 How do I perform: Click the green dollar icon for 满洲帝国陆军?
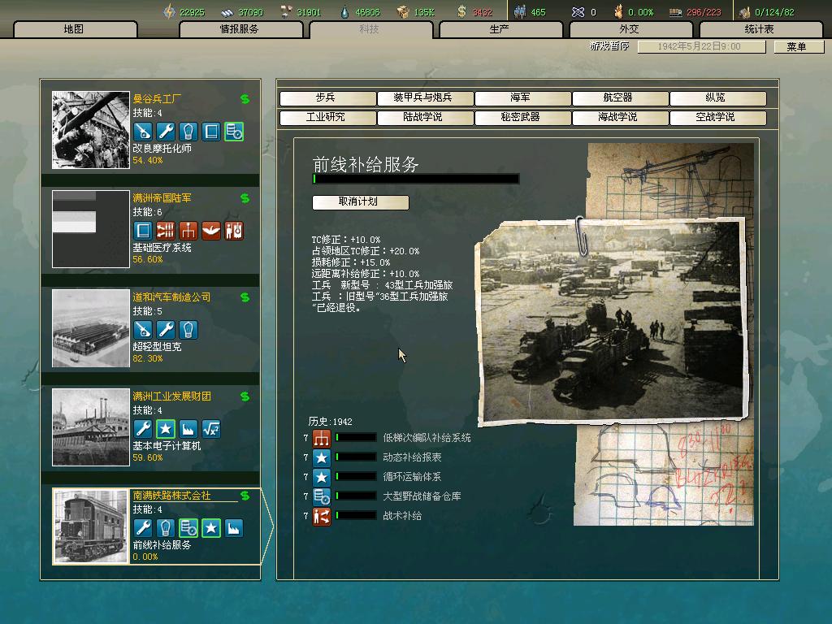[x=245, y=198]
